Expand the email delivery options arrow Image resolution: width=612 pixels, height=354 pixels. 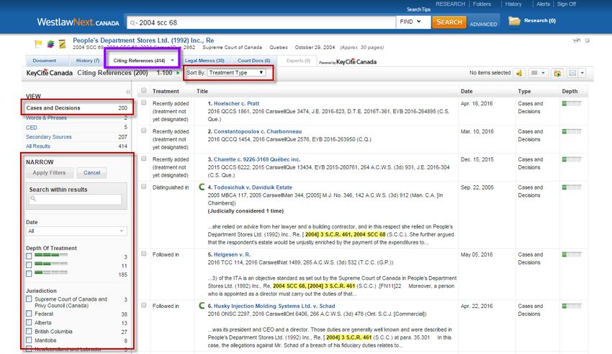pos(582,73)
